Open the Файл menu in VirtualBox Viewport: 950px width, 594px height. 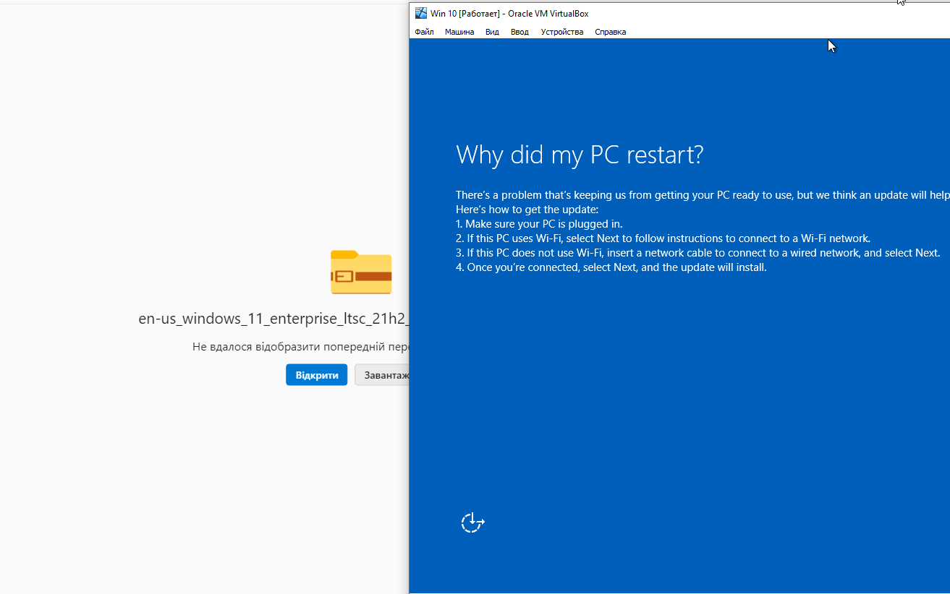[x=424, y=32]
